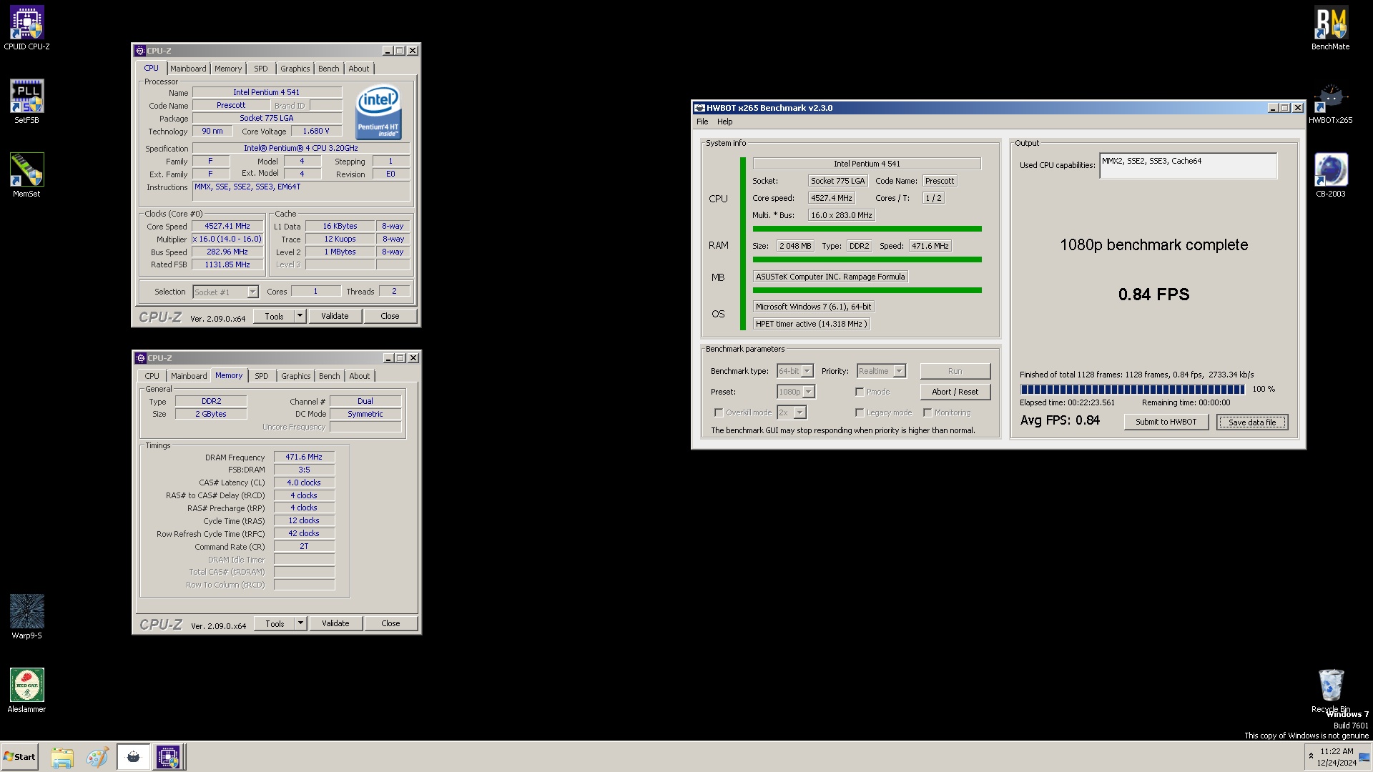Open About tab in upper CPU-Z

(359, 69)
